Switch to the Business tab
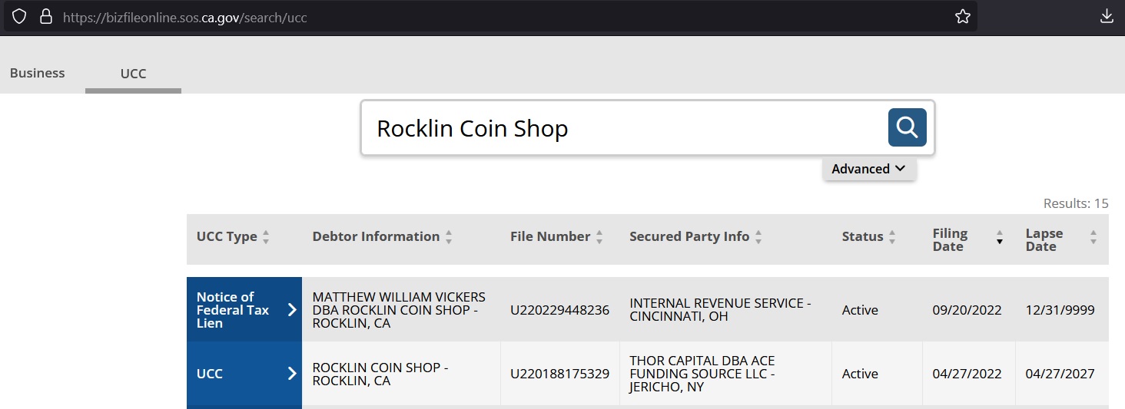The width and height of the screenshot is (1125, 409). click(x=37, y=73)
